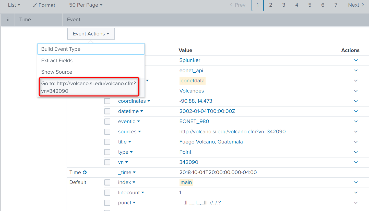This screenshot has width=369, height=211.
Task: Click the info column header icon
Action: [8, 19]
